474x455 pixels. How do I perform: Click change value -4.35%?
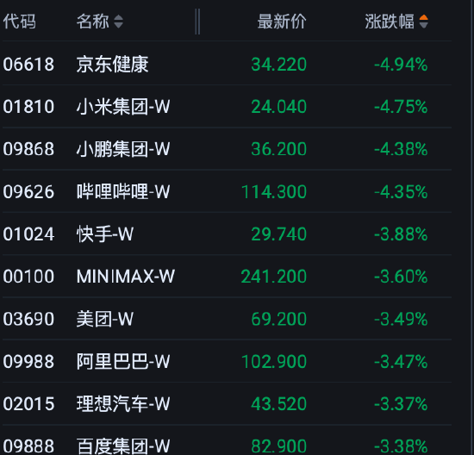pos(401,191)
